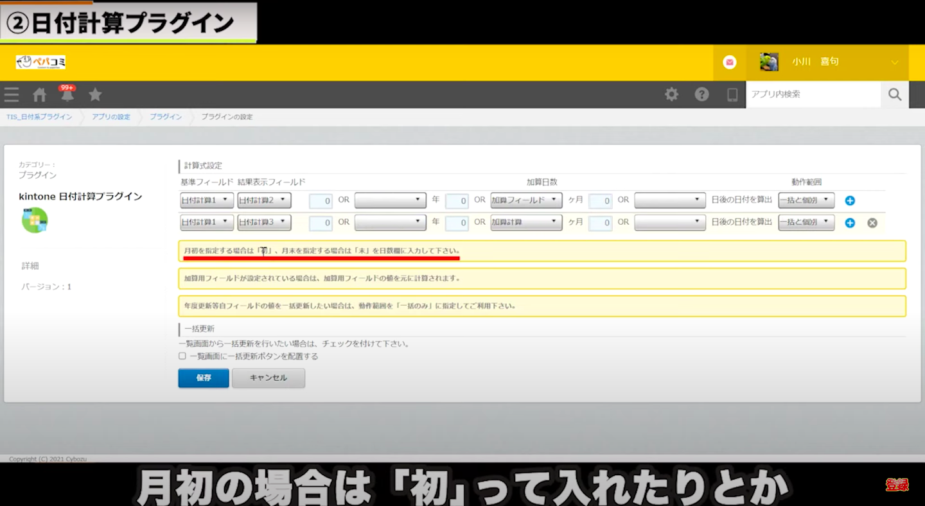Add a row with first blue plus icon
This screenshot has width=925, height=506.
pos(850,201)
